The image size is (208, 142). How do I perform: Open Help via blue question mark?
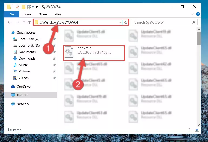tap(198, 14)
